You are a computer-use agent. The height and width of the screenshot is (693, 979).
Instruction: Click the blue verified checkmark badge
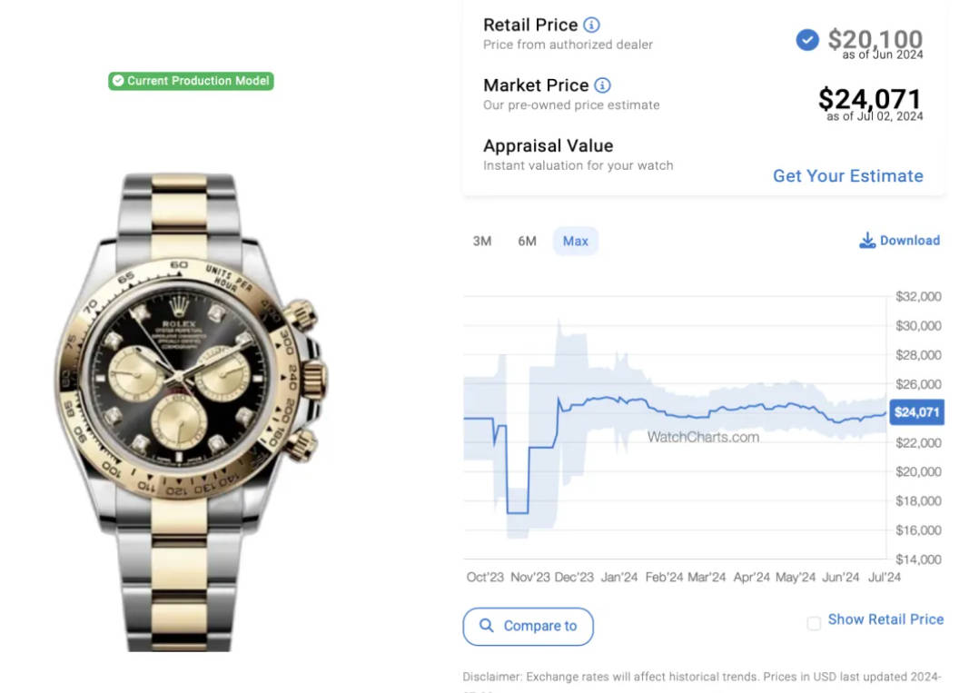click(x=807, y=40)
